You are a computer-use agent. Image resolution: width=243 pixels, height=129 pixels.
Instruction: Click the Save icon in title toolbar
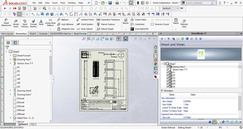point(110,3)
